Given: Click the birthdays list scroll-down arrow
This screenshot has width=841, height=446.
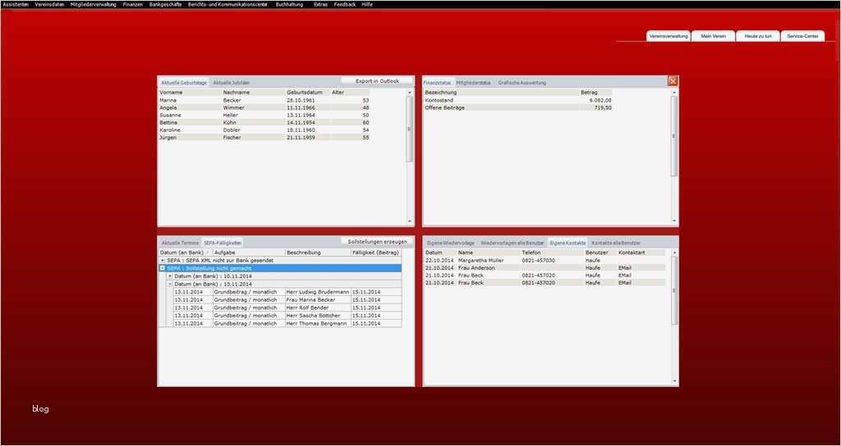Looking at the screenshot, I should (x=410, y=221).
